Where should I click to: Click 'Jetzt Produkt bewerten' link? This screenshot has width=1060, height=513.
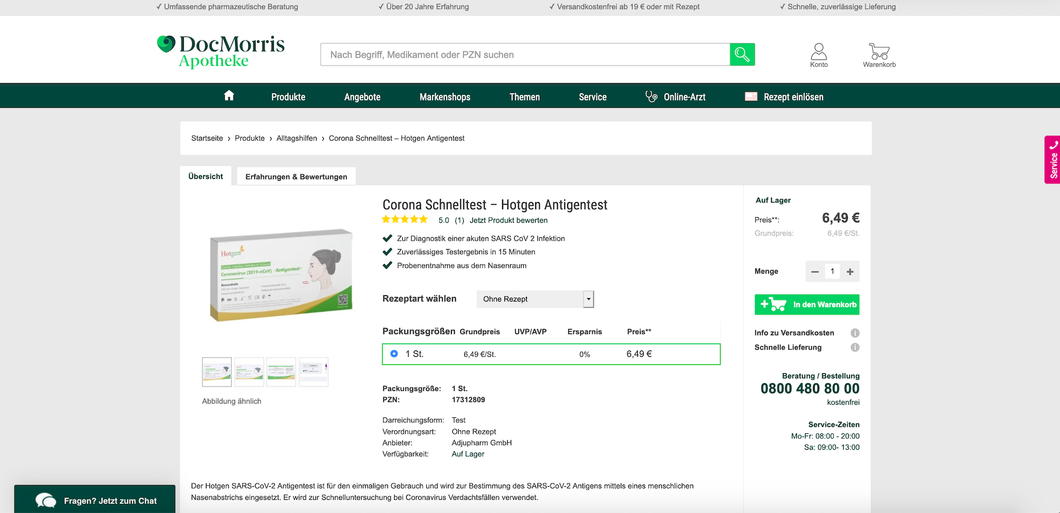(508, 221)
